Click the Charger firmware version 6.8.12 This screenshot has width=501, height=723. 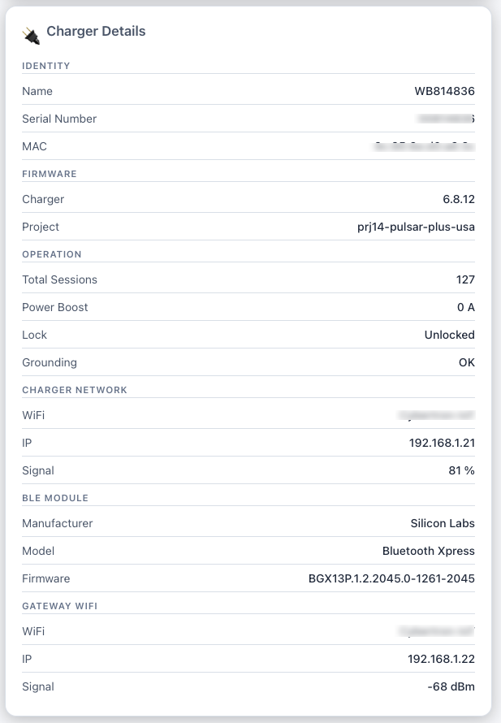coord(459,199)
